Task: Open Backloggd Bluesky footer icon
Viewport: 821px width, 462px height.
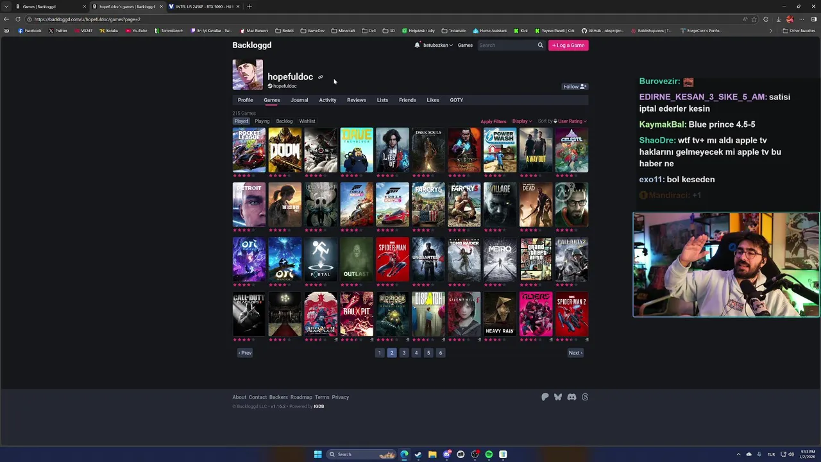Action: pos(558,397)
